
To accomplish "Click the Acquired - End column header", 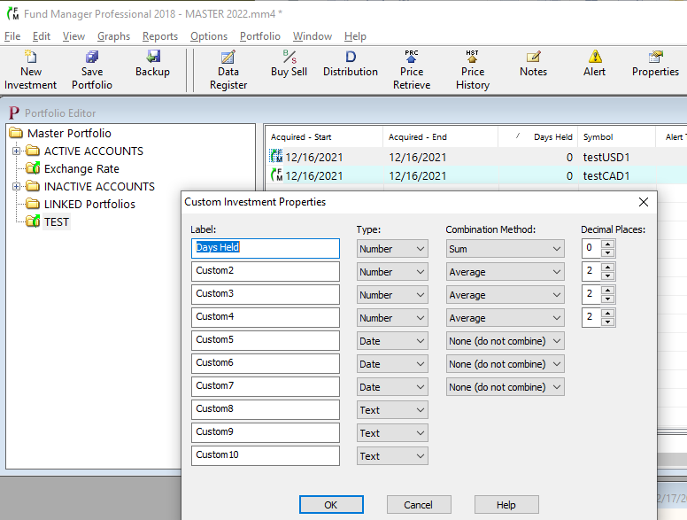I will [x=440, y=136].
